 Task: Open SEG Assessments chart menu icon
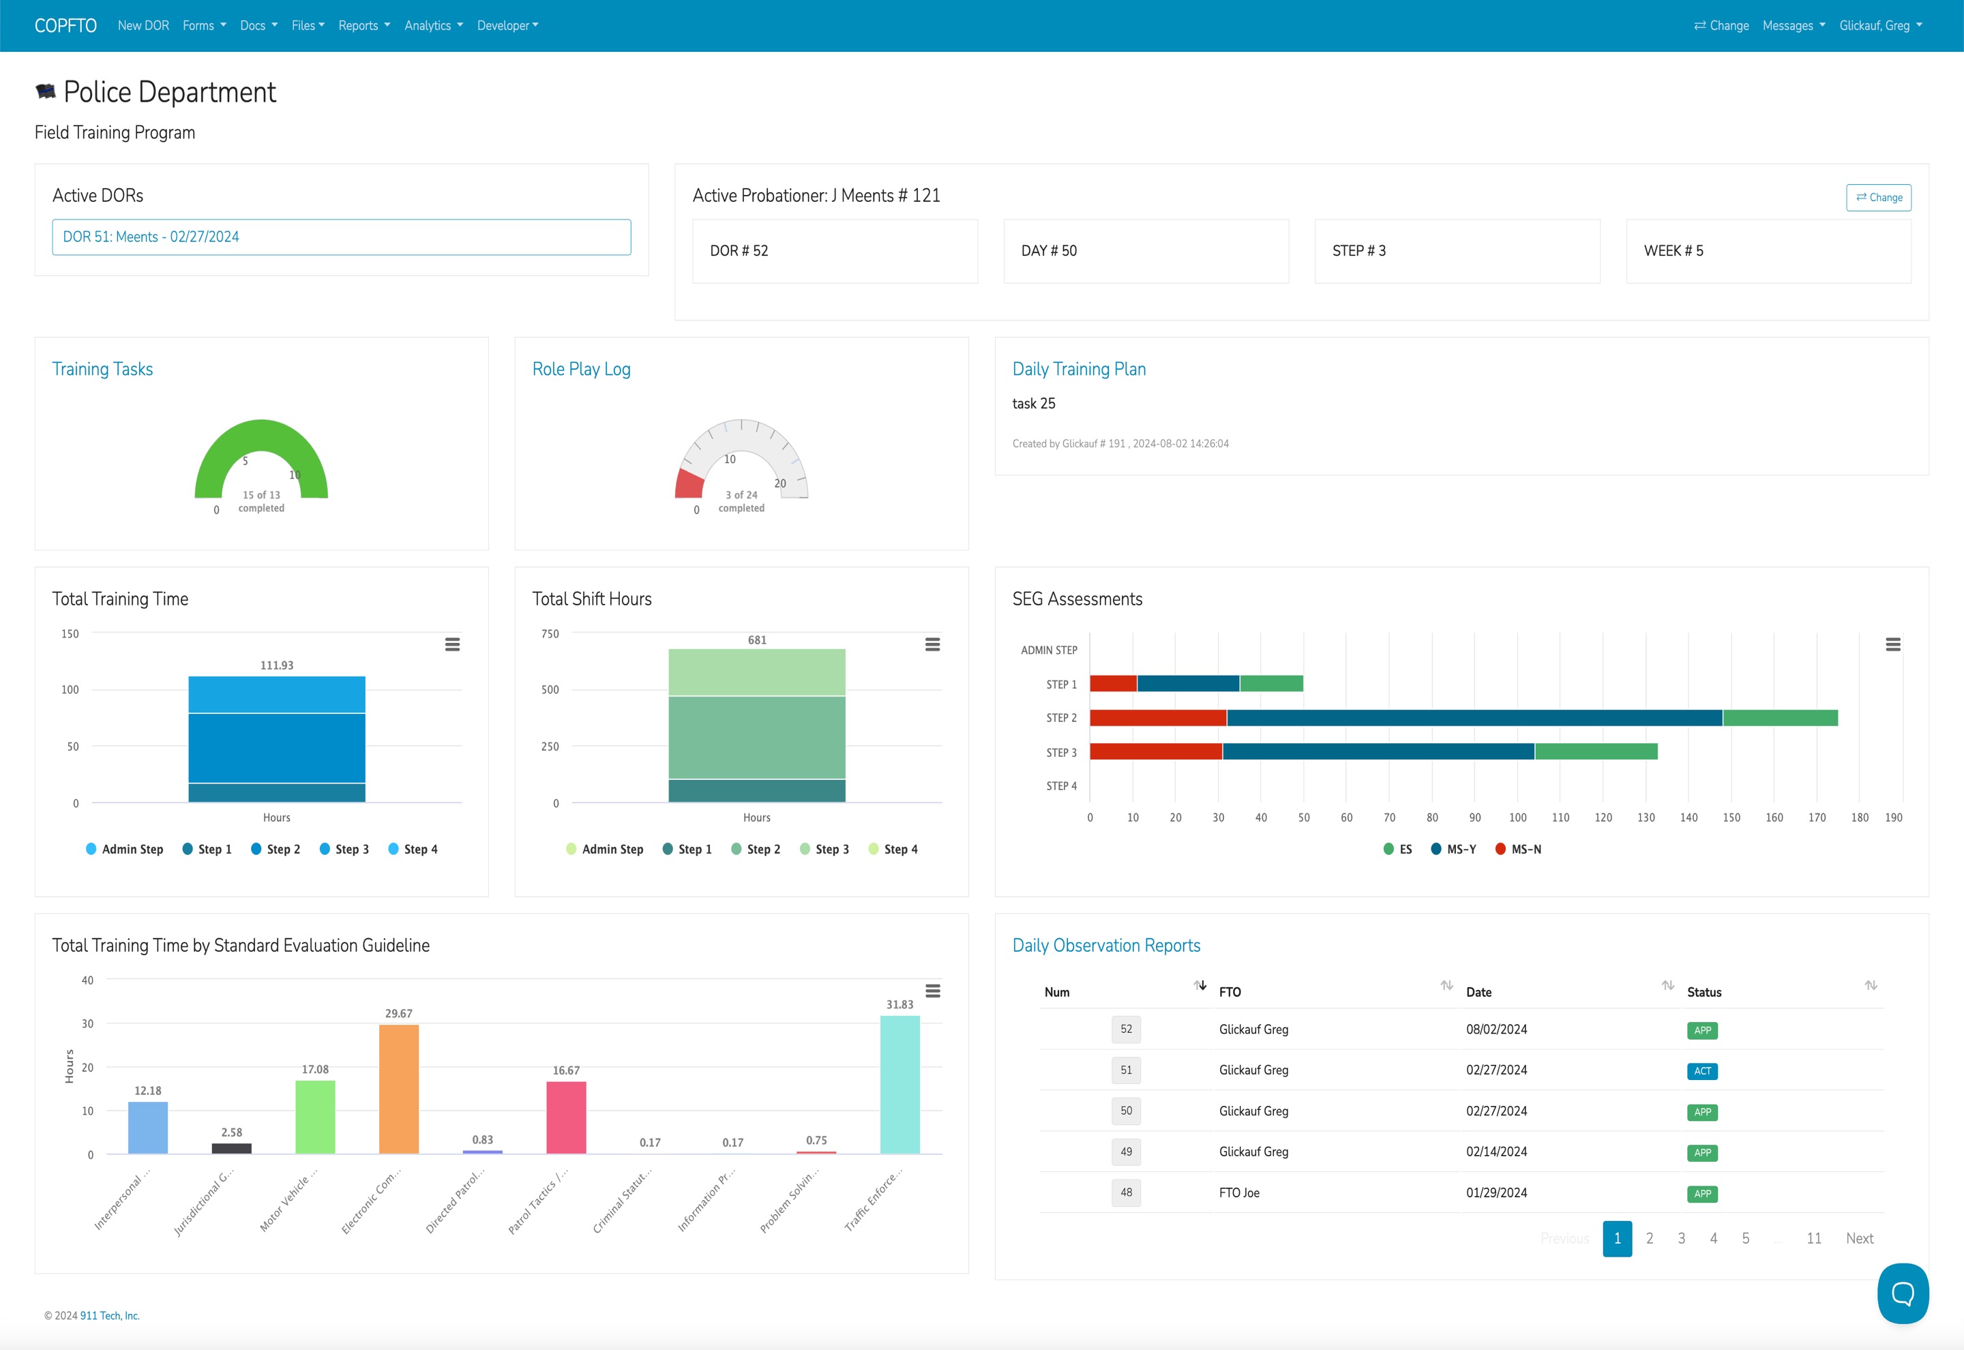click(1893, 644)
